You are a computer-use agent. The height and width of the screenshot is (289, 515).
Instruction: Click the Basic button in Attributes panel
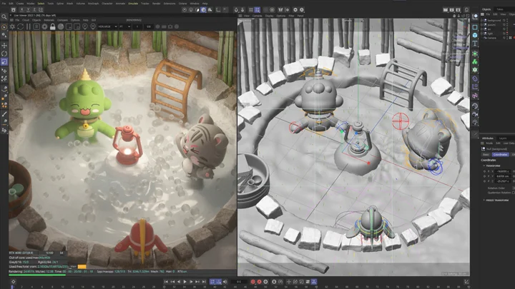point(486,153)
